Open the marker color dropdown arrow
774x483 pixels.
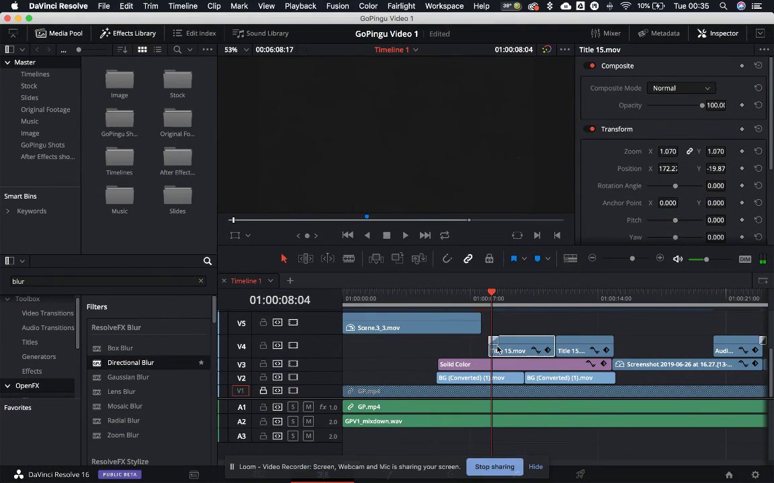[548, 259]
